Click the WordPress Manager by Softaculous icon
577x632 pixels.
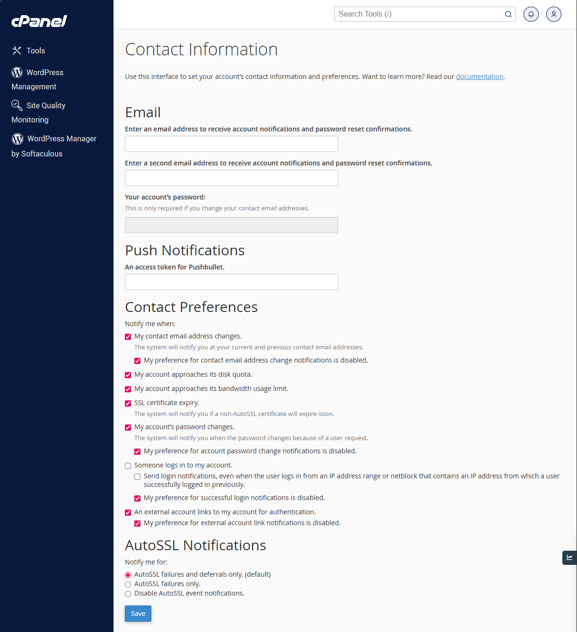pyautogui.click(x=17, y=139)
